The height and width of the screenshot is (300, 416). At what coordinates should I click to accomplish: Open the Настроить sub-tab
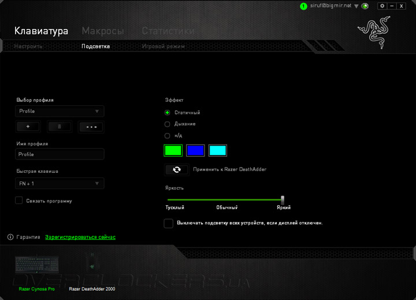tap(28, 46)
